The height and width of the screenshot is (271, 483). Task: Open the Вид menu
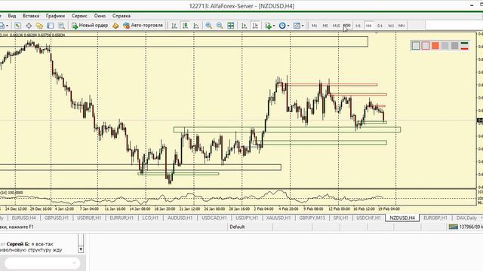click(x=12, y=16)
